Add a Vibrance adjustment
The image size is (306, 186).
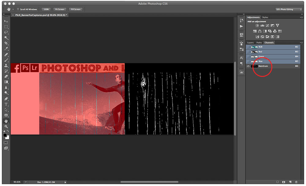coord(278,26)
